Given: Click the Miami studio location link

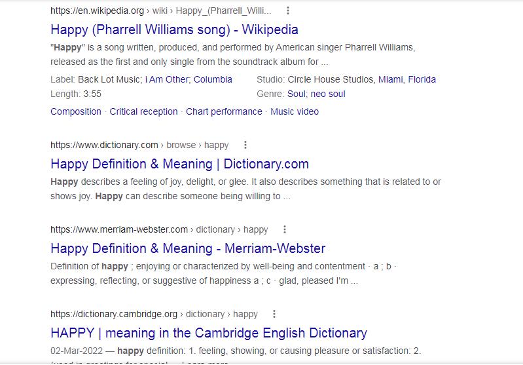Looking at the screenshot, I should 391,79.
